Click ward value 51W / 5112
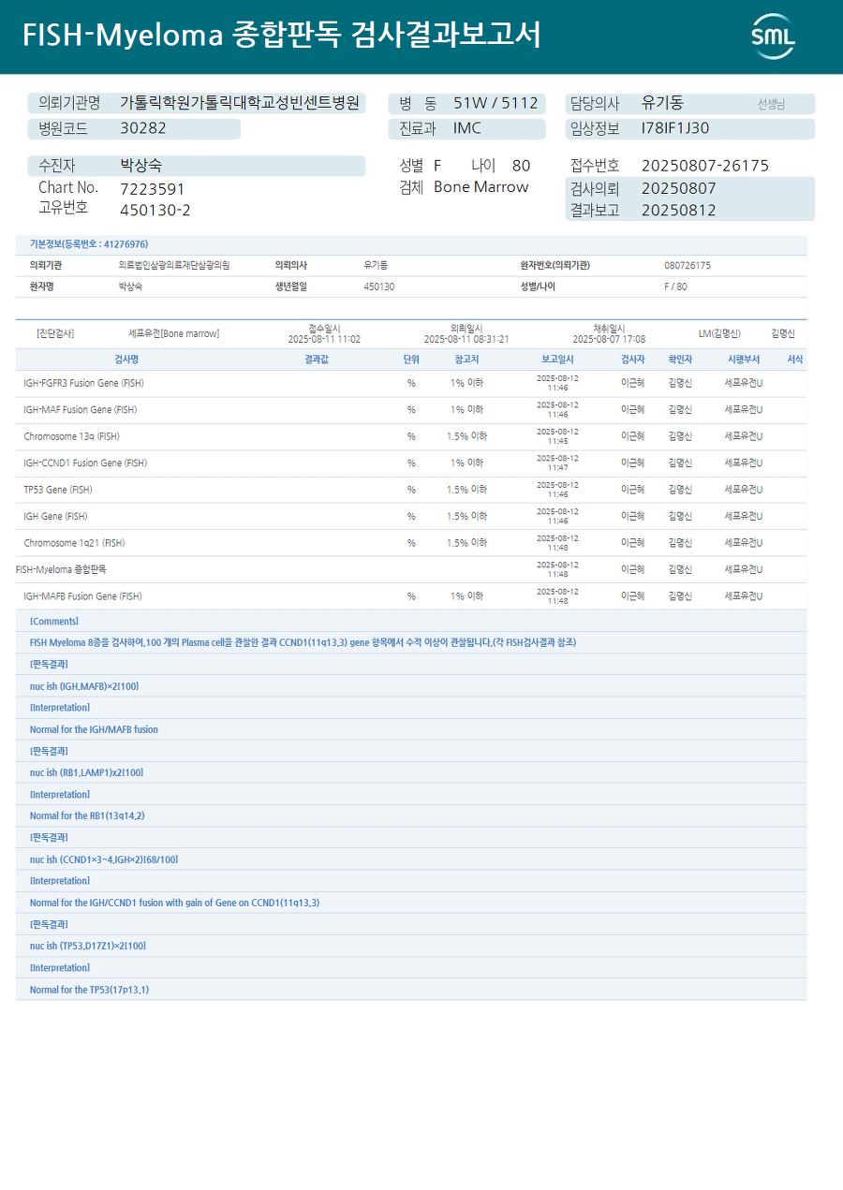The height and width of the screenshot is (1190, 843). click(x=495, y=103)
